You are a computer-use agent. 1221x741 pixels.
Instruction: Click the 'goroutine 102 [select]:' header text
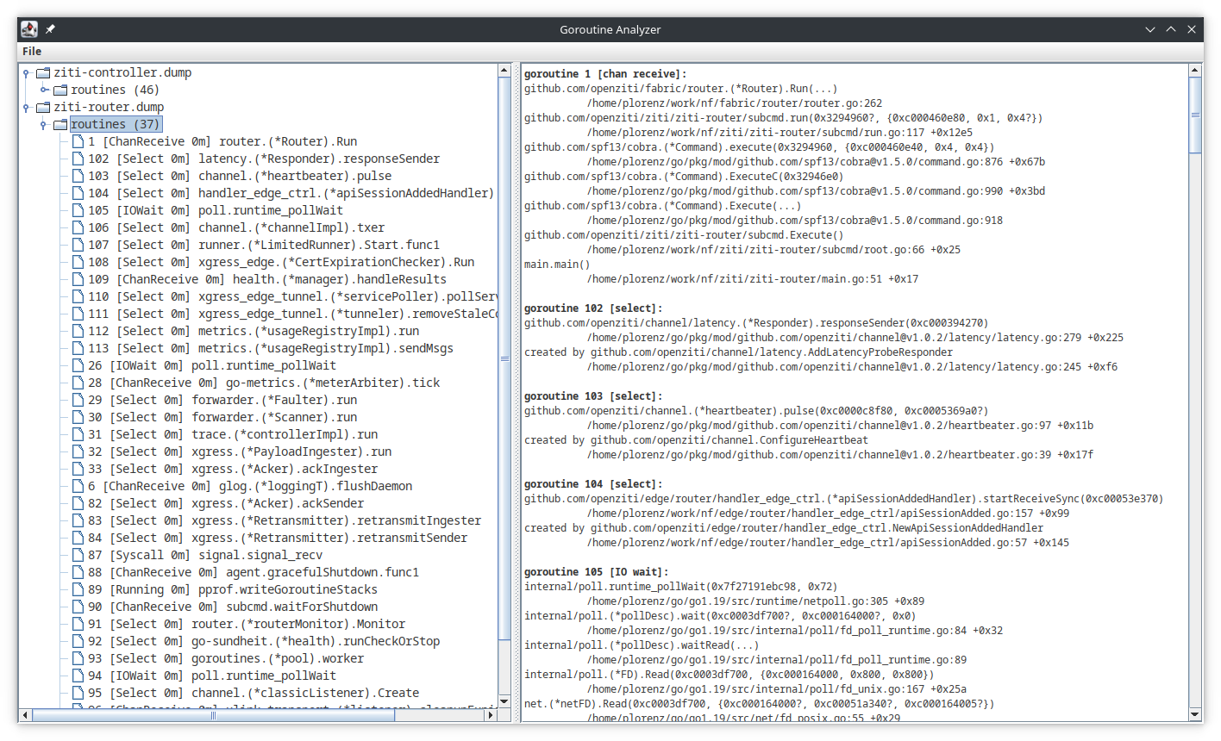593,308
